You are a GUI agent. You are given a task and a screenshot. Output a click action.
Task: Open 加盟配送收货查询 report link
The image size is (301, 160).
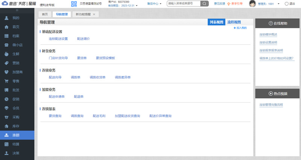pos(127,116)
